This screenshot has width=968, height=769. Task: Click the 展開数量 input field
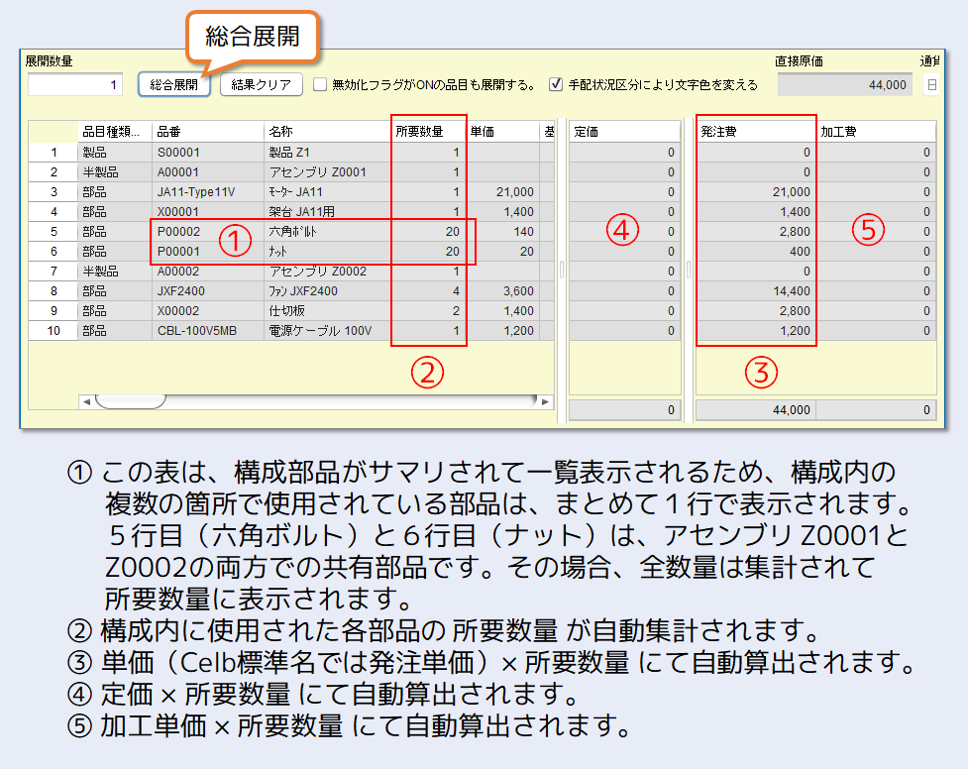(74, 85)
